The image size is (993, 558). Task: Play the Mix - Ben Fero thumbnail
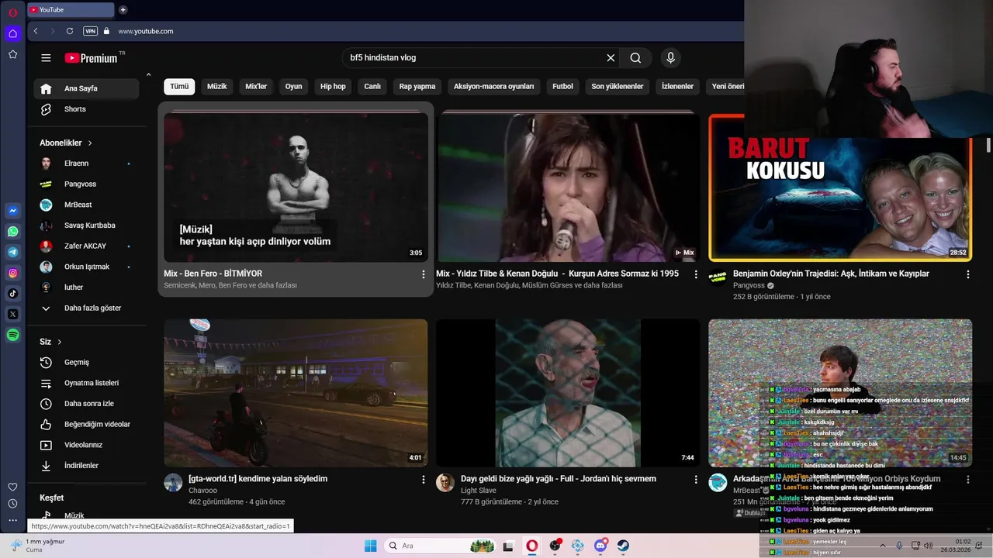point(296,188)
